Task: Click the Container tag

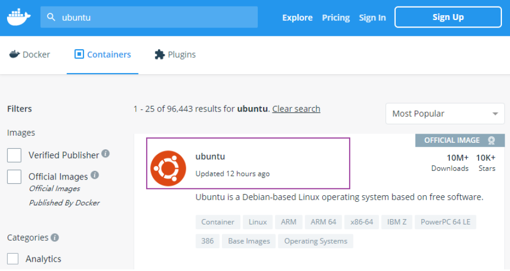Action: click(x=218, y=222)
